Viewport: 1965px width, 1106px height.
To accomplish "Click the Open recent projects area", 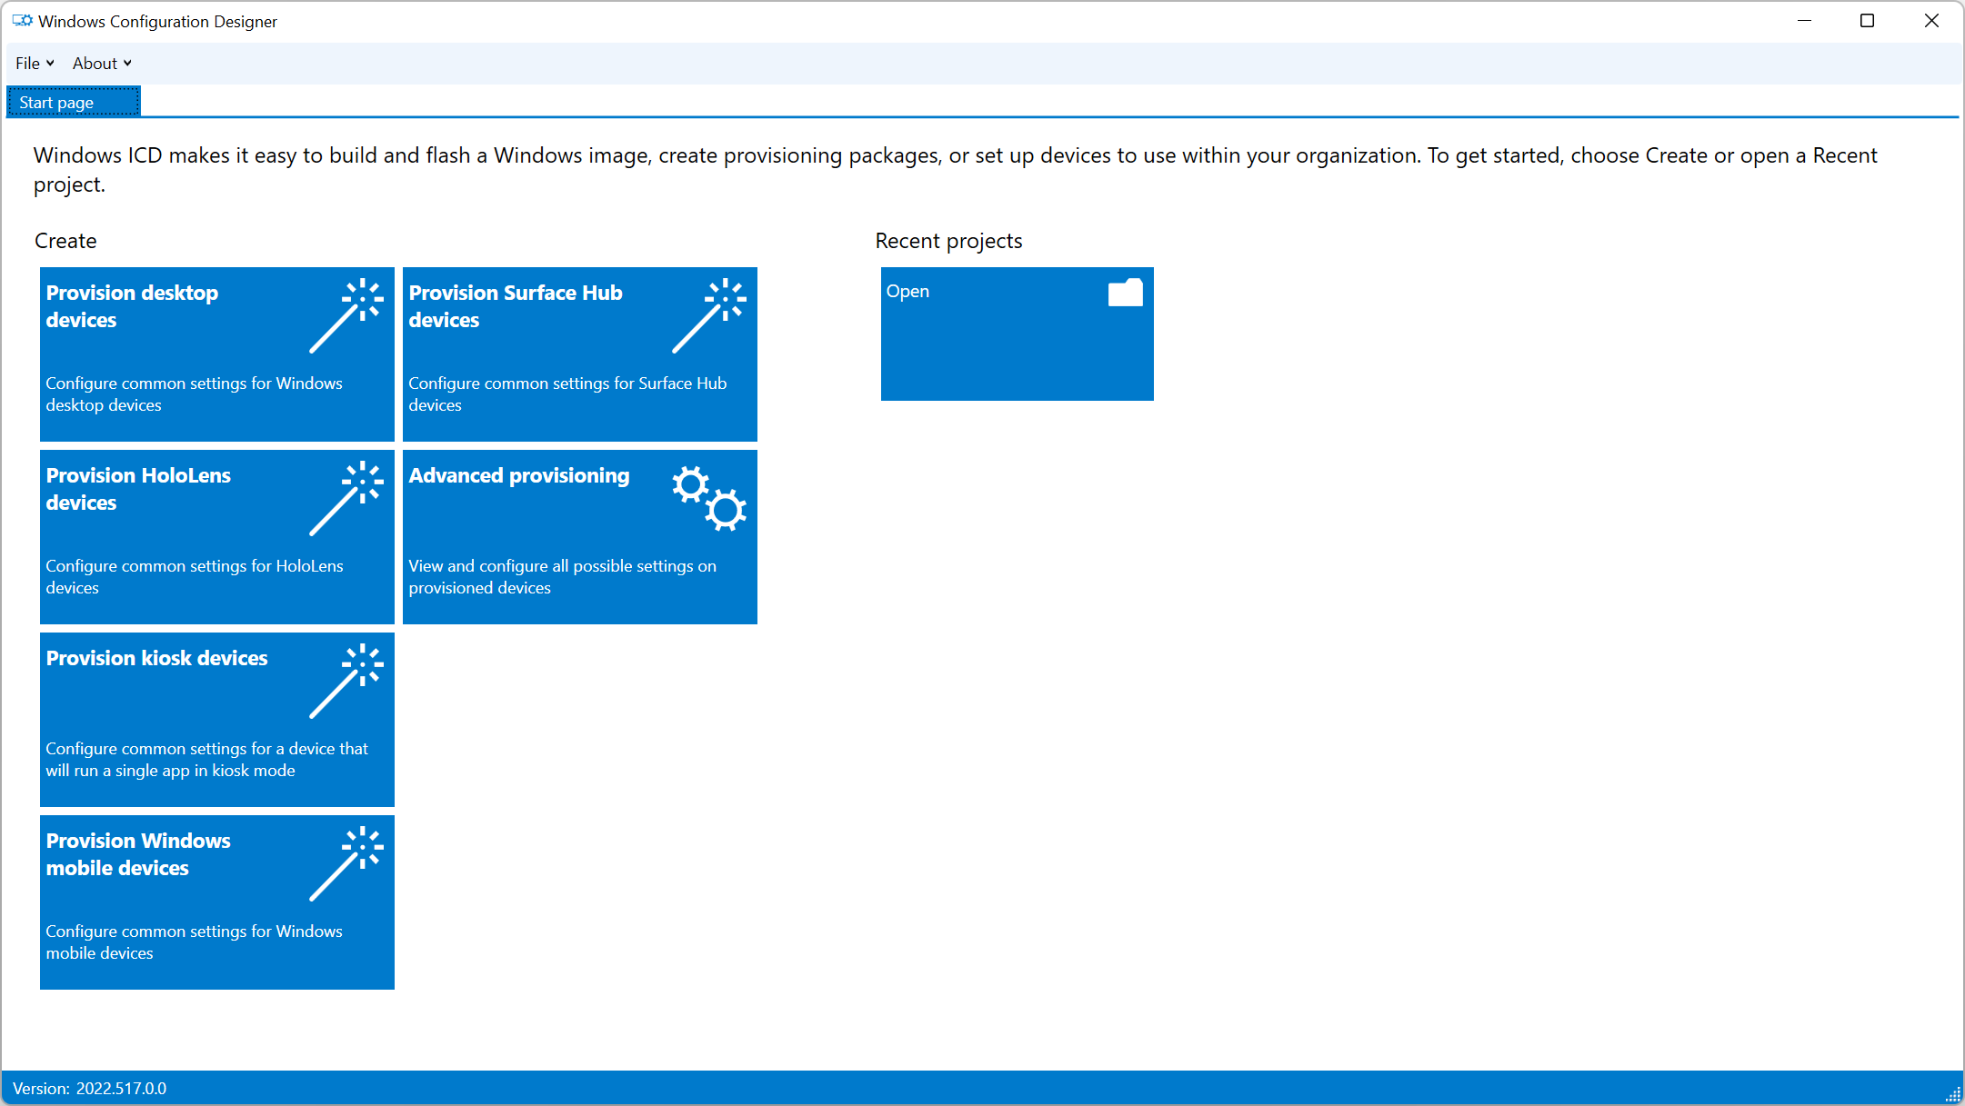I will tap(1018, 334).
